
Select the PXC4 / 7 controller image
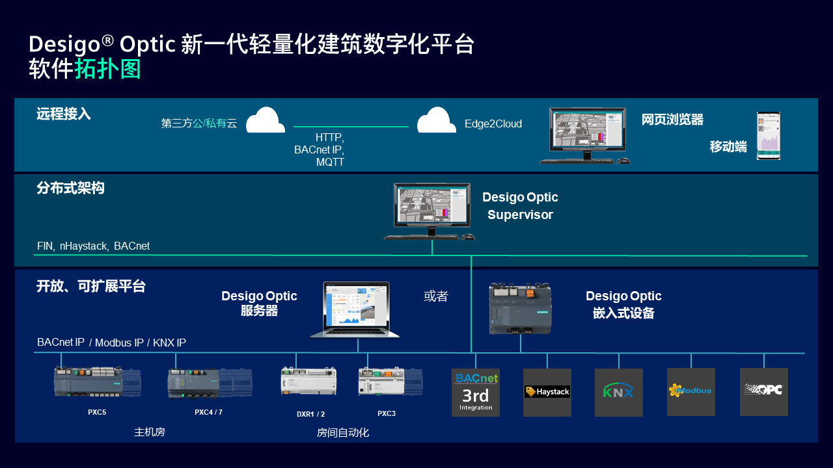(210, 383)
